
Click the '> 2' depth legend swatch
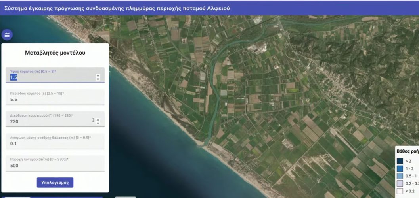(x=400, y=161)
